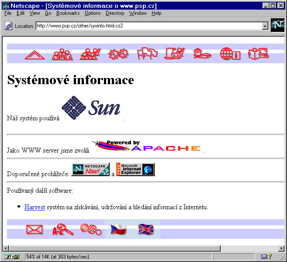287x262 pixels.
Task: Open the Help menu
Action: pyautogui.click(x=156, y=13)
